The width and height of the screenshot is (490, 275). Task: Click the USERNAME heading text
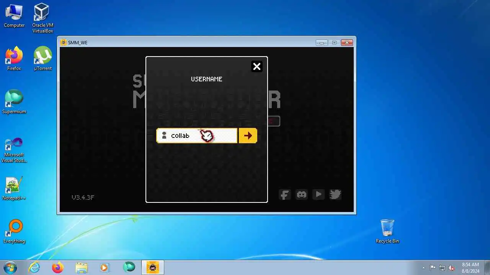[206, 79]
